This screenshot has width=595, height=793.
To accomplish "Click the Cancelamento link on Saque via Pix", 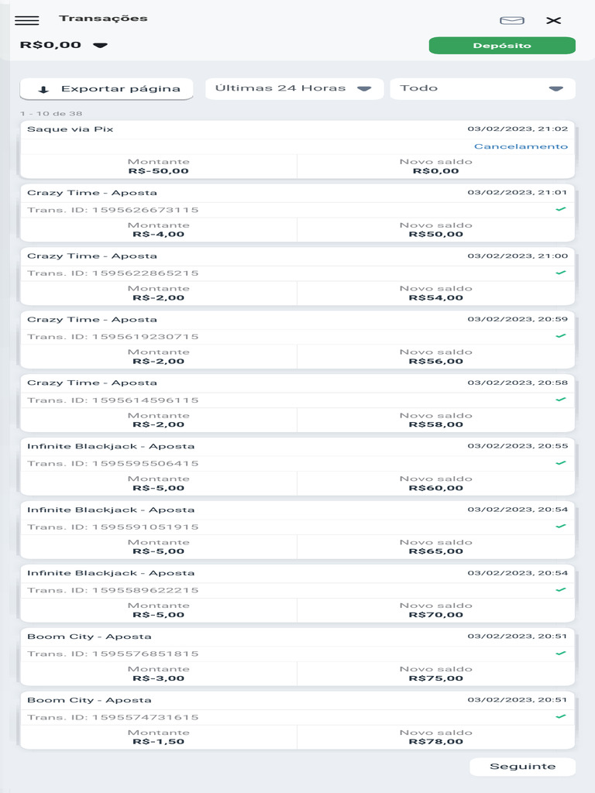I will (x=521, y=146).
